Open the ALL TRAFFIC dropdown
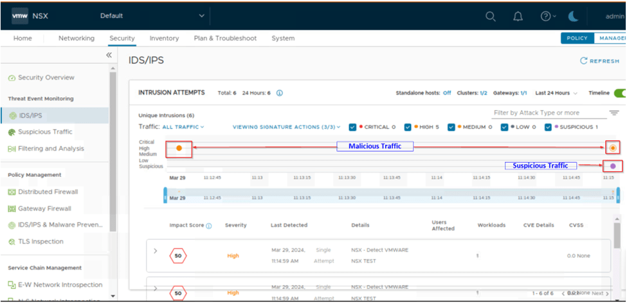 (x=183, y=127)
